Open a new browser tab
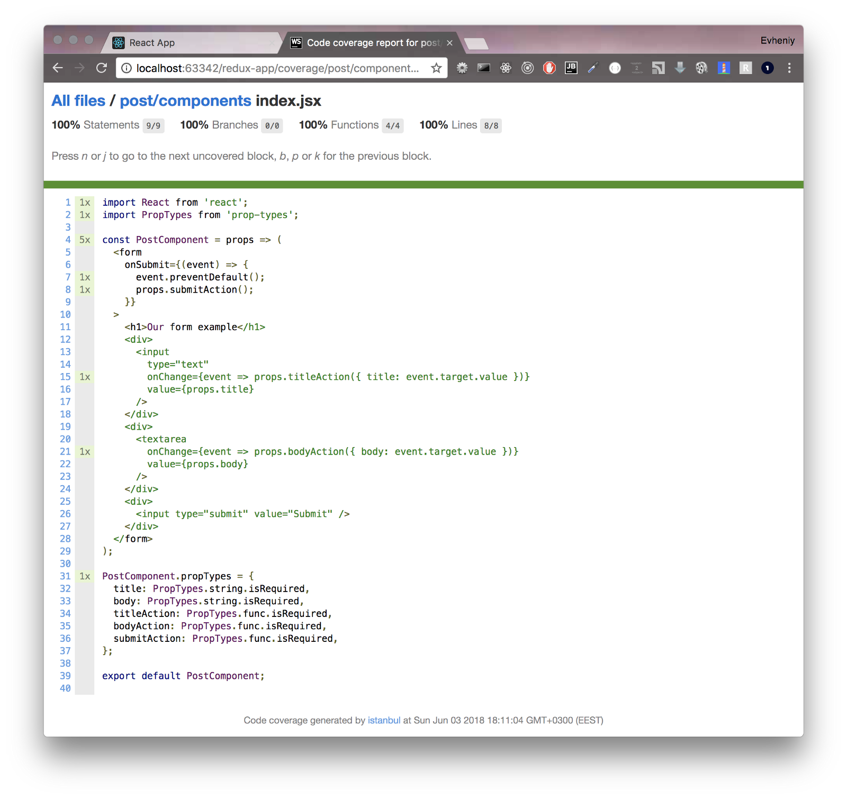 (x=476, y=43)
